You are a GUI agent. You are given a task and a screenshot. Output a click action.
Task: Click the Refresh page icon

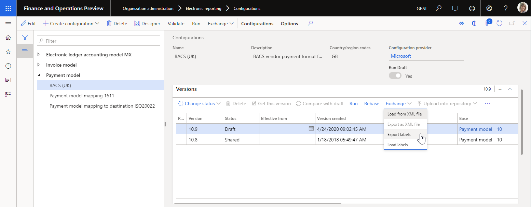click(x=499, y=24)
